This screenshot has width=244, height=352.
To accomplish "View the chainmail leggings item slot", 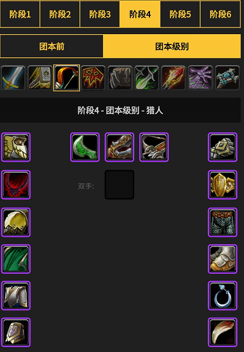I will coord(223,222).
